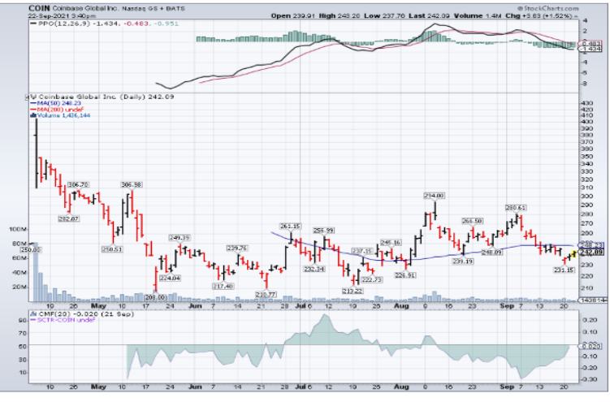Click the 213.22 price low label
The image size is (610, 402).
pyautogui.click(x=353, y=292)
